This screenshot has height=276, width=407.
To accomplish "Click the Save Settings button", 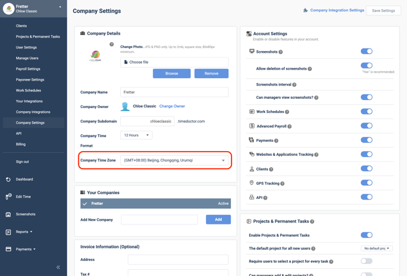I will (x=383, y=10).
